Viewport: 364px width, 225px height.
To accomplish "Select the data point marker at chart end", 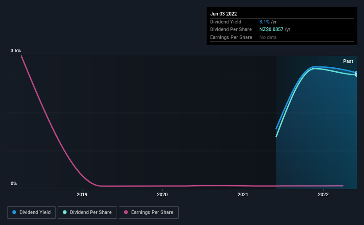I will coord(356,74).
